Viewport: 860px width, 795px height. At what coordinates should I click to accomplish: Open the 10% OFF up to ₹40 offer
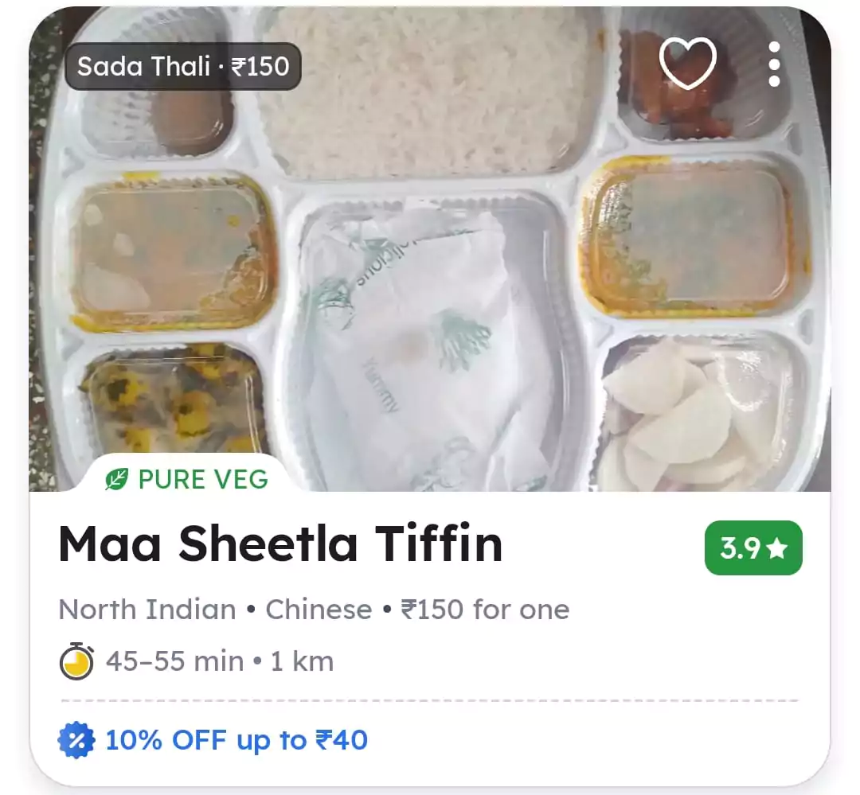(x=236, y=740)
